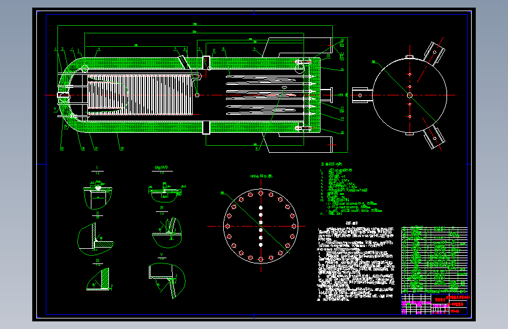Viewport: 508px width, 329px height.
Task: Click the white technical requirements text block
Action: click(356, 263)
